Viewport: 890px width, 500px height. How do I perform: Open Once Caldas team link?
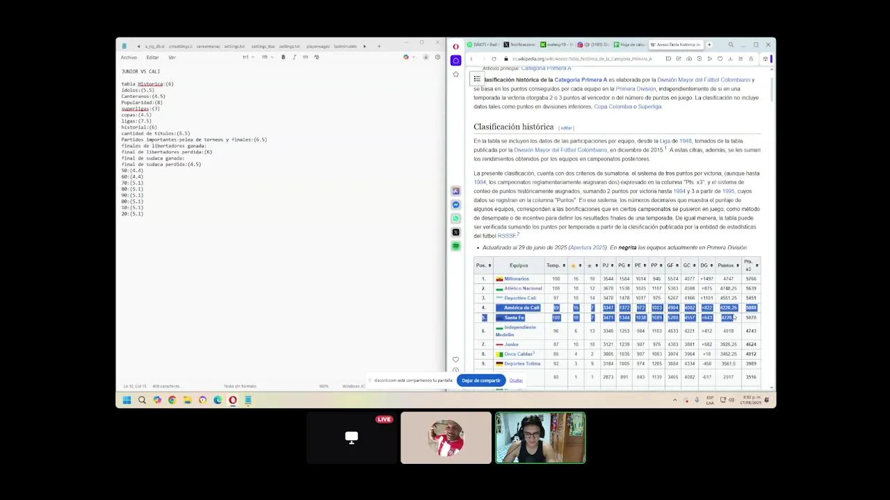click(518, 354)
